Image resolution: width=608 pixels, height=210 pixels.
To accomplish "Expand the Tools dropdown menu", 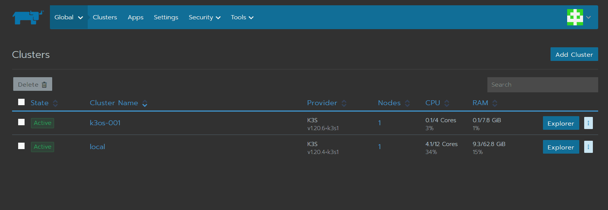I will (x=242, y=17).
